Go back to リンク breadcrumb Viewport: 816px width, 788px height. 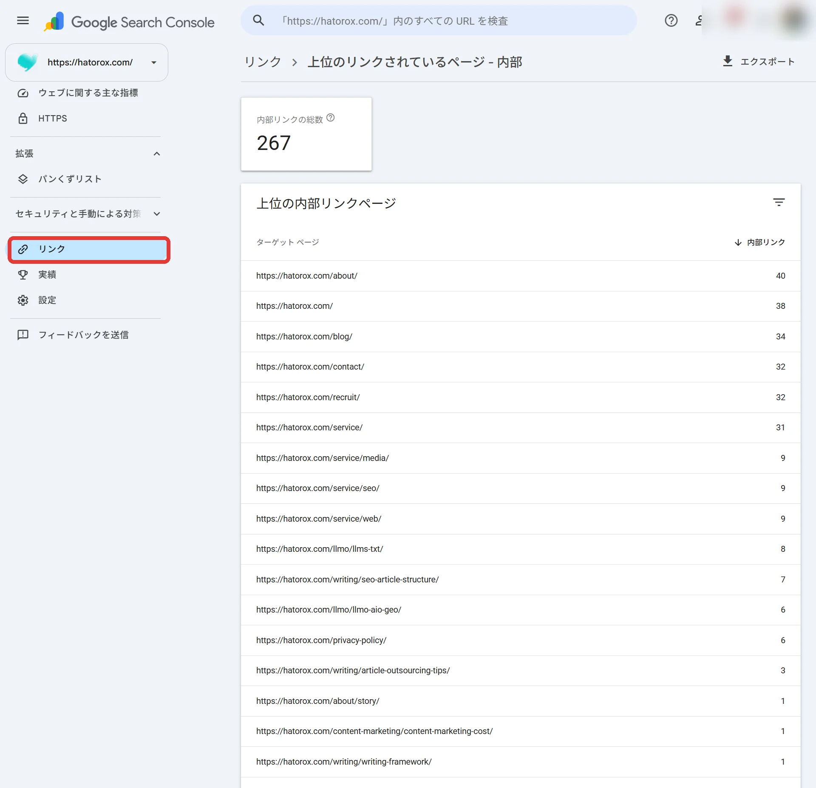[263, 62]
